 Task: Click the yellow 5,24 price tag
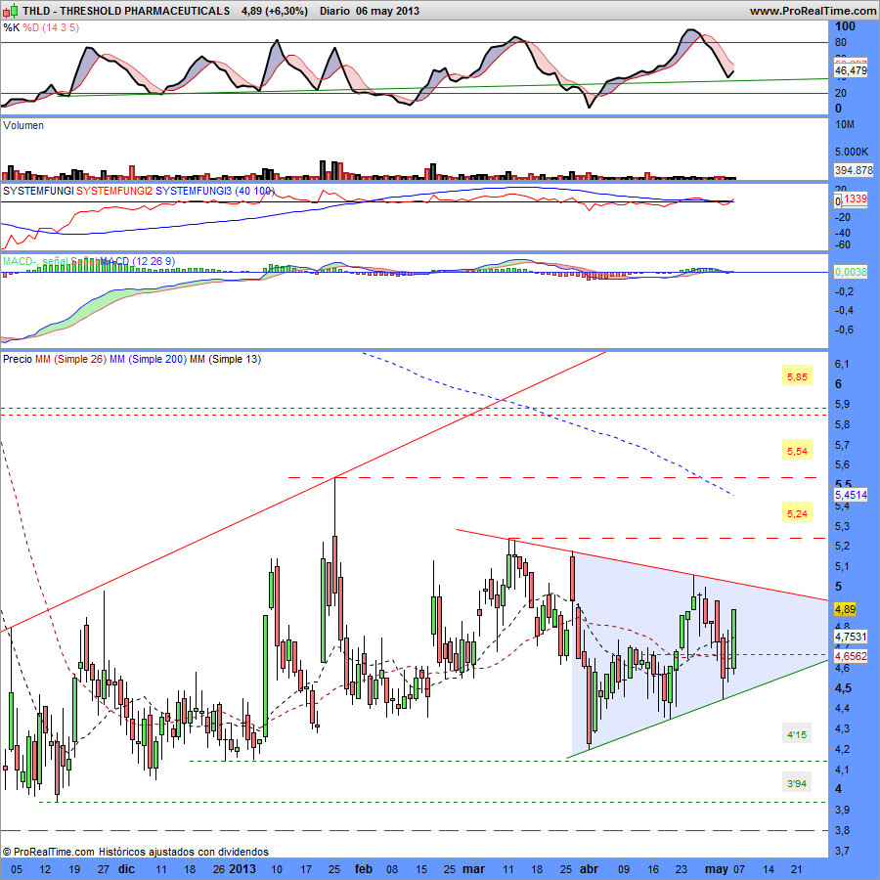pos(797,513)
